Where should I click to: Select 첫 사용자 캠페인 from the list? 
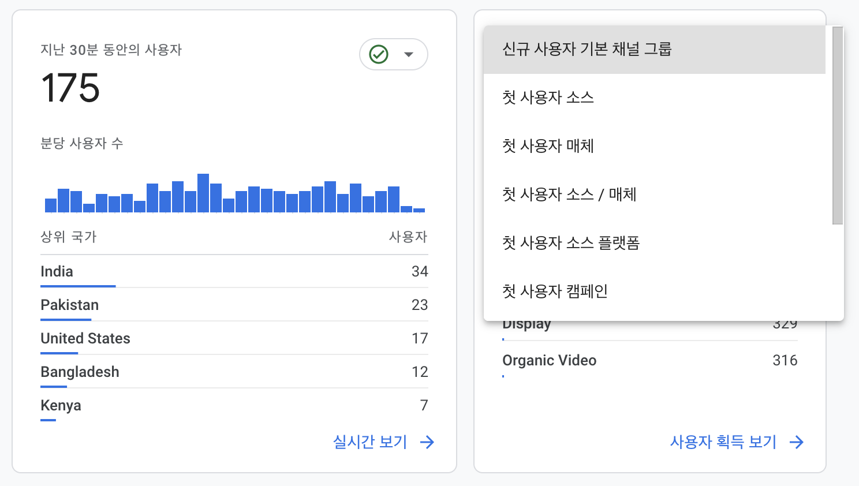(x=554, y=291)
